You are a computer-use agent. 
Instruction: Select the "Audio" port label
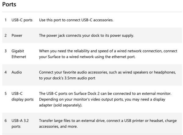[x=16, y=72]
